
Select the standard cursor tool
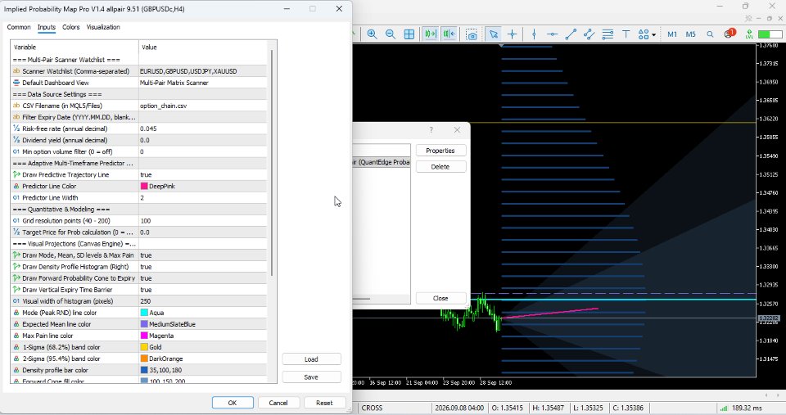click(493, 34)
